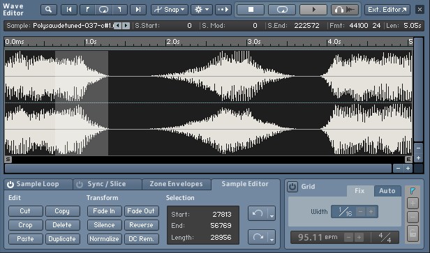Viewport: 430px width, 253px height.
Task: Click Selection Length value 28956
Action: point(221,238)
